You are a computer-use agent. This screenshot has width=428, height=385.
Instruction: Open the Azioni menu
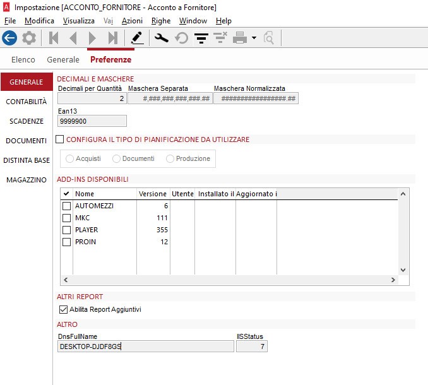click(x=132, y=21)
